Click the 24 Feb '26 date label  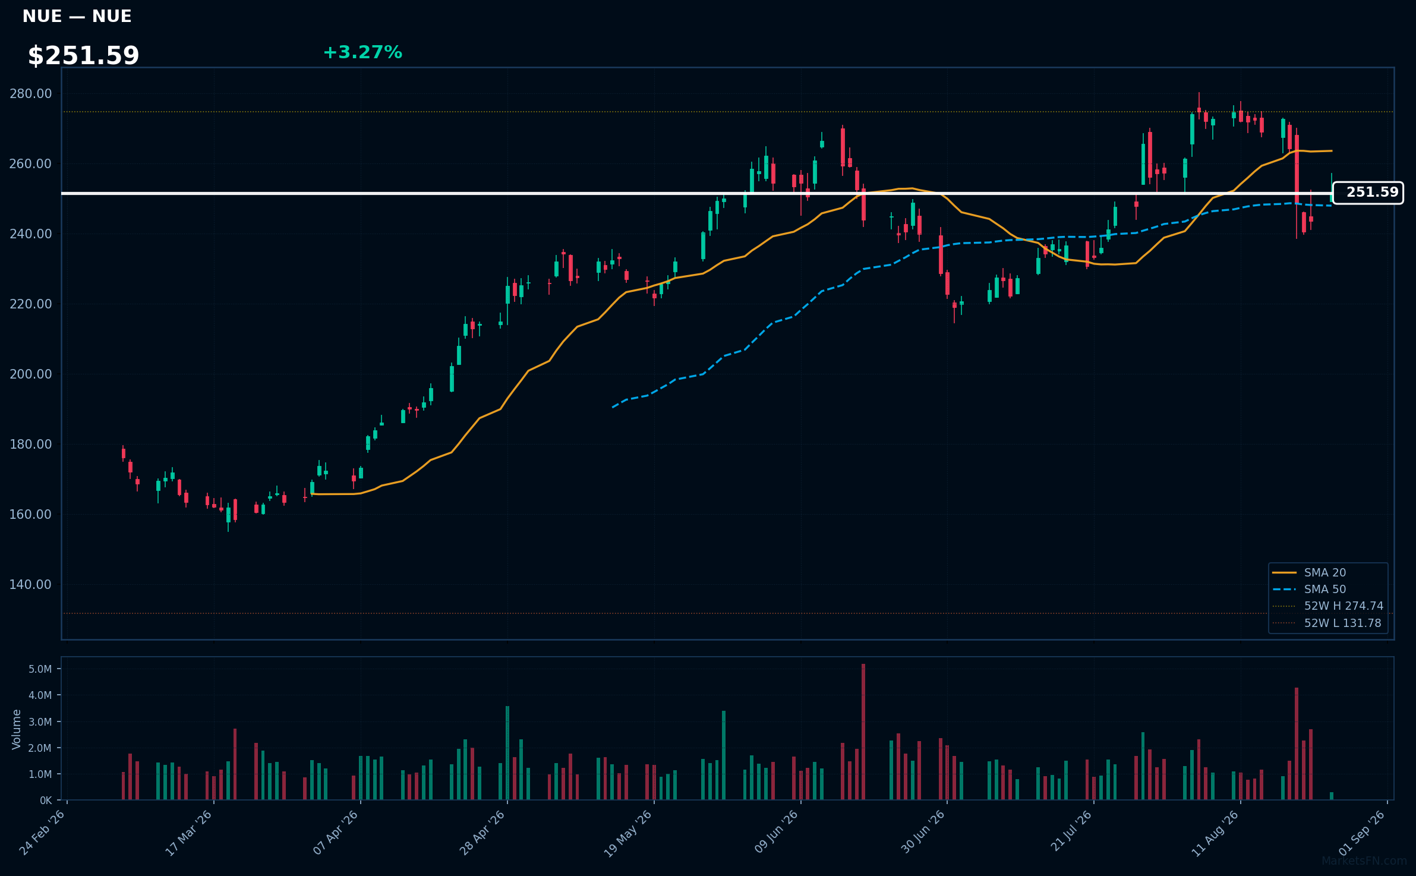click(43, 832)
